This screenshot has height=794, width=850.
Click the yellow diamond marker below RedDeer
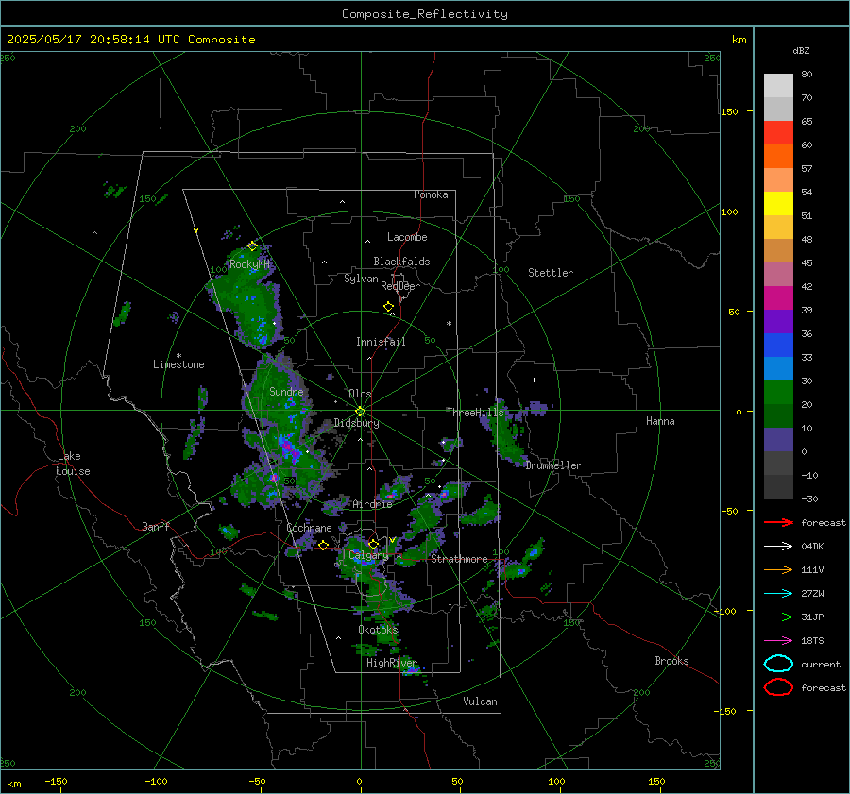[x=388, y=307]
